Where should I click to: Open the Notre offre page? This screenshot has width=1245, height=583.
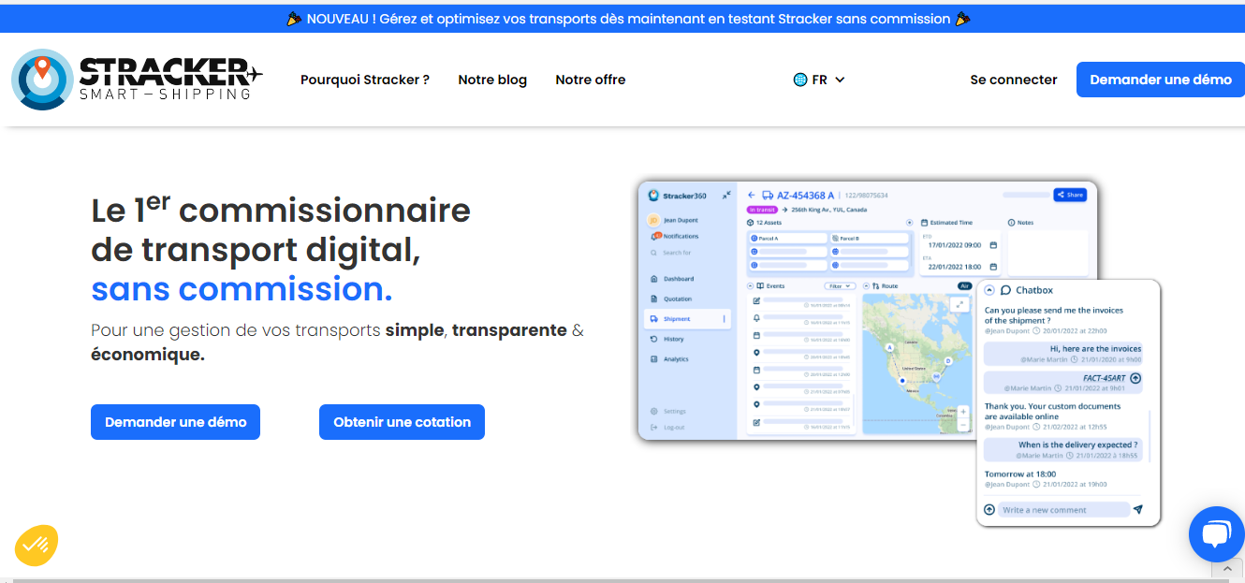(x=591, y=80)
